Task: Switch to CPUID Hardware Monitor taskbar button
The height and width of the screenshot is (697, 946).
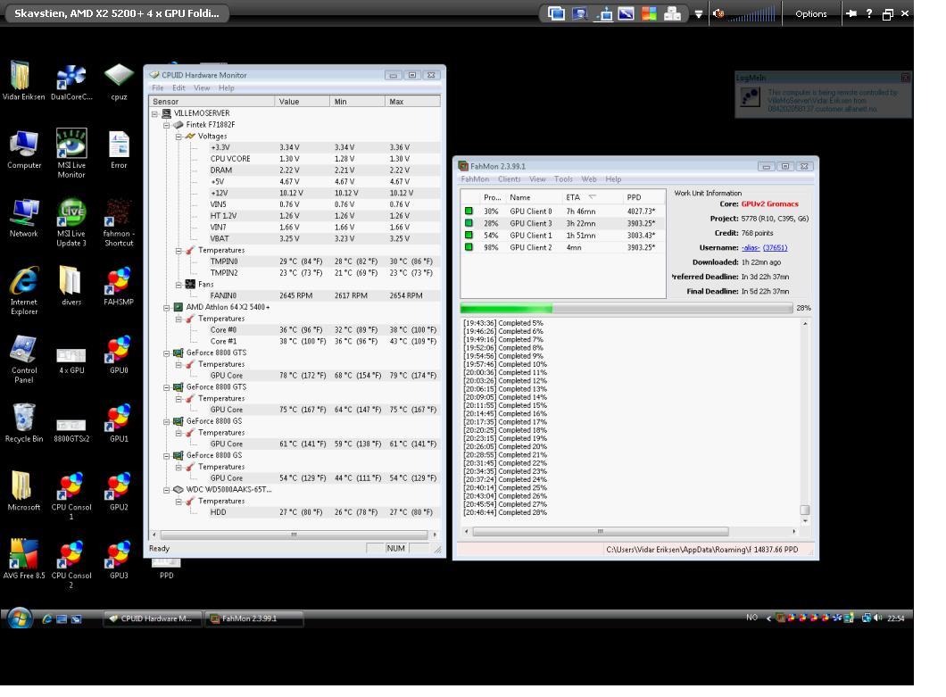Action: point(151,618)
